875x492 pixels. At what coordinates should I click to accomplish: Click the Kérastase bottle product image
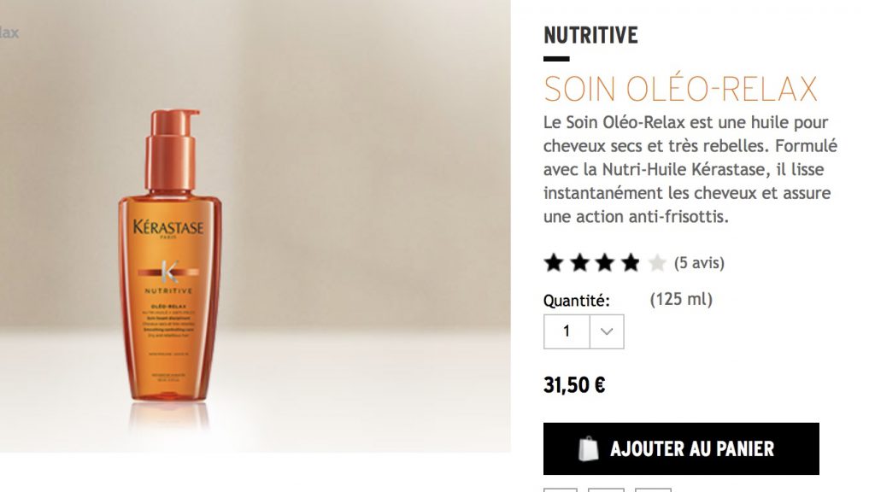pos(169,255)
